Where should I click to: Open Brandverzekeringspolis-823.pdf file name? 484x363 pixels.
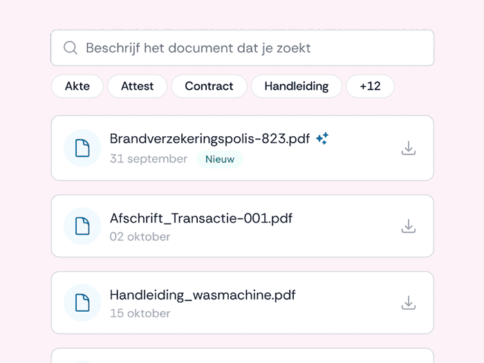tap(210, 138)
